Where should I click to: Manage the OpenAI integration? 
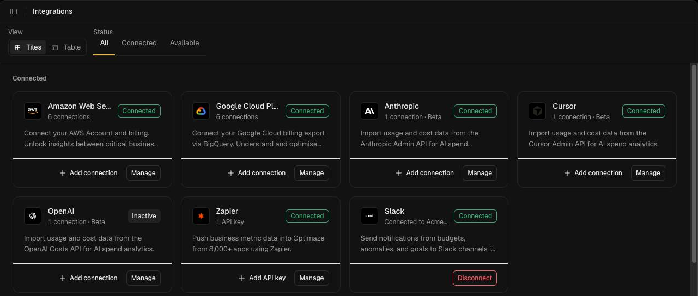(143, 278)
